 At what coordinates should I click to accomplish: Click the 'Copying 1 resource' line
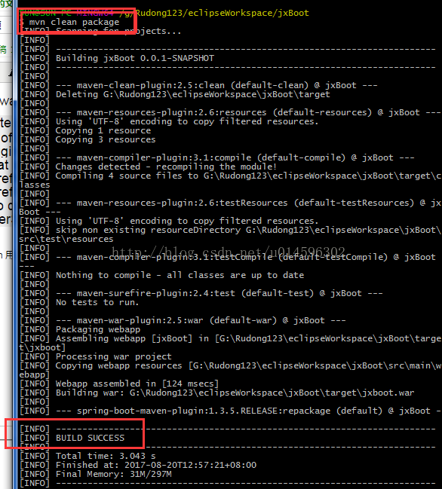coord(85,130)
